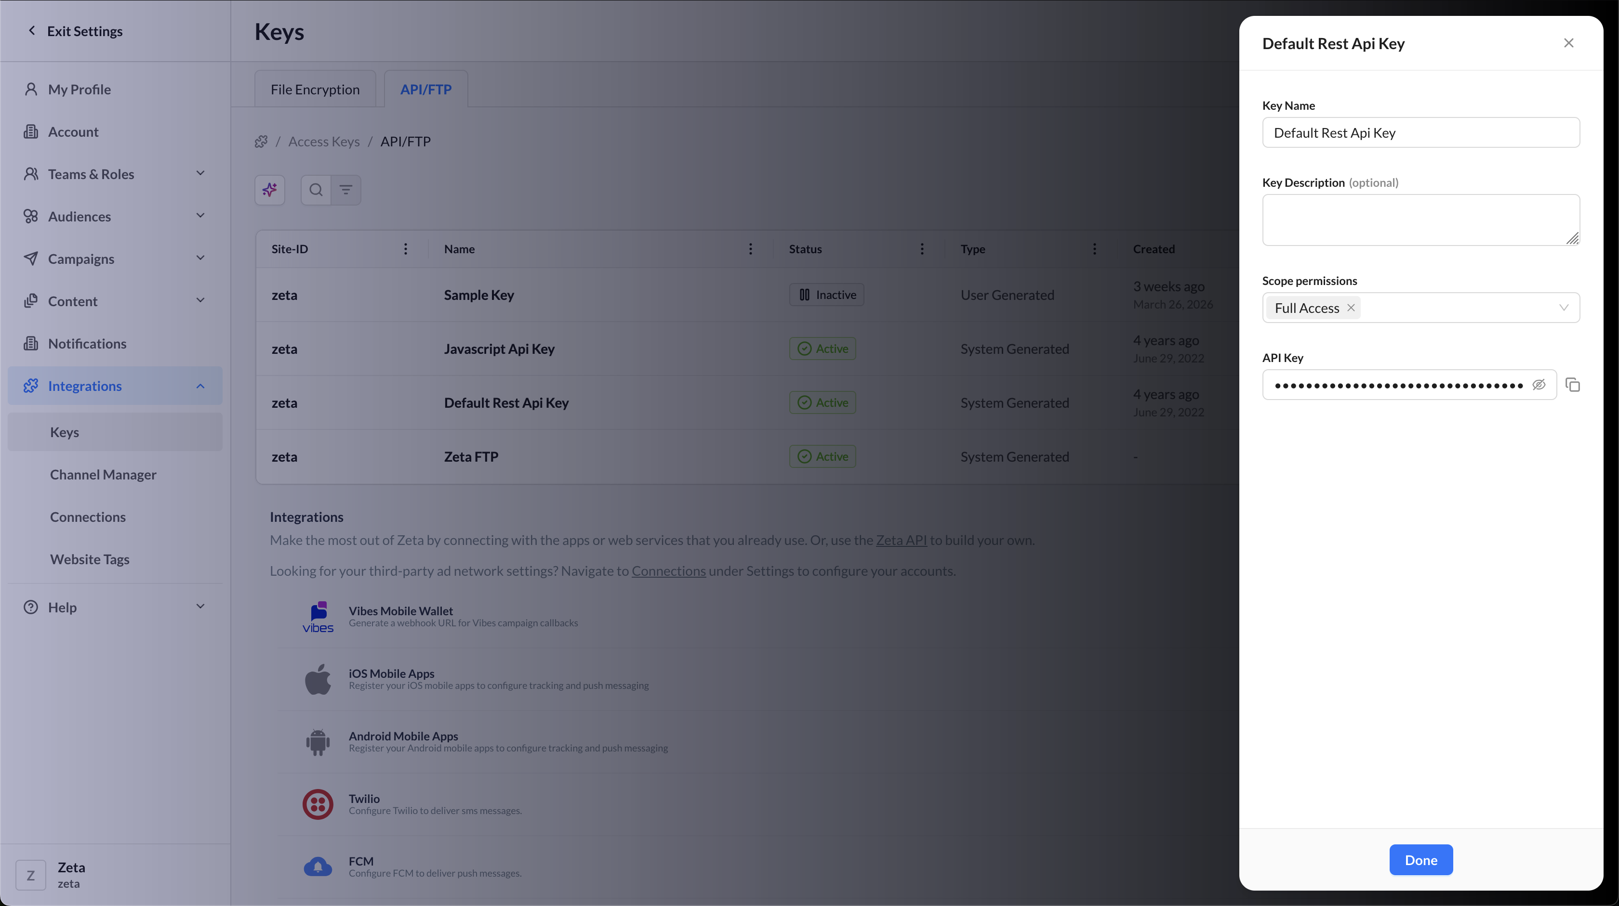Click the AI sparkle assistant icon

click(x=270, y=190)
